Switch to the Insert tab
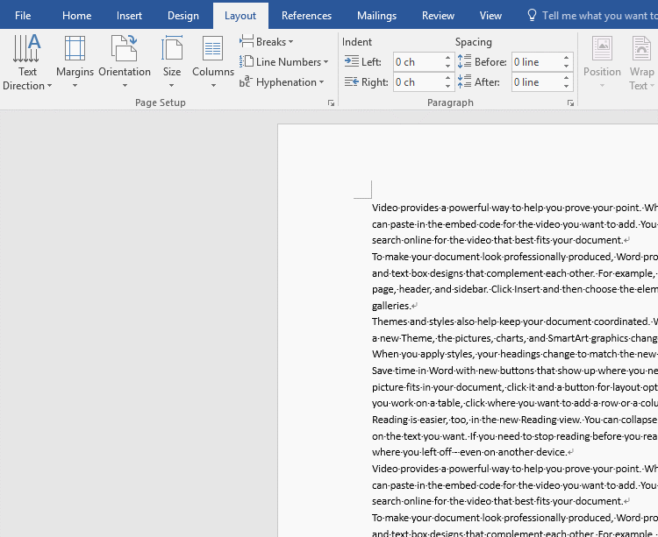Viewport: 658px width, 537px height. pyautogui.click(x=129, y=16)
